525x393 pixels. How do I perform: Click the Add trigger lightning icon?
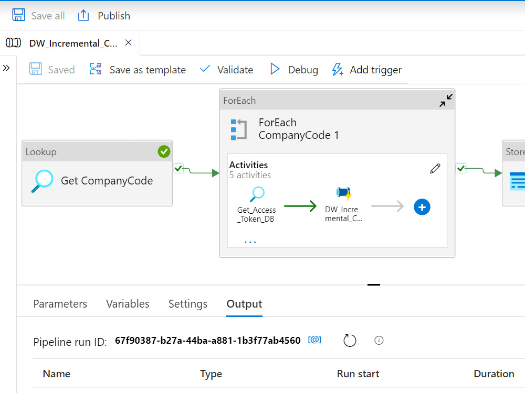point(338,69)
